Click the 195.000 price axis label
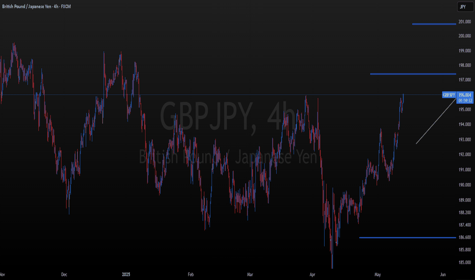This screenshot has height=280, width=475. click(x=465, y=109)
